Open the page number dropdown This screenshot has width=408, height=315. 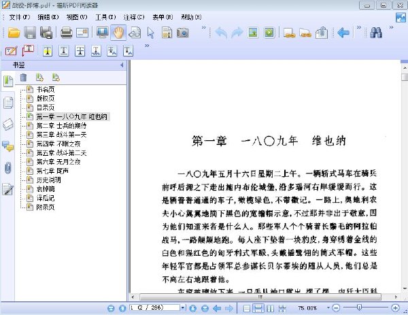tap(183, 308)
